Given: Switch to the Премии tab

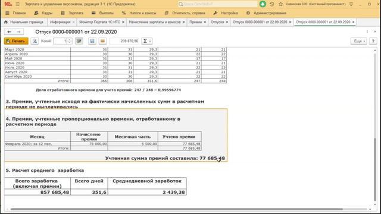Looking at the screenshot, I should click(x=196, y=22).
